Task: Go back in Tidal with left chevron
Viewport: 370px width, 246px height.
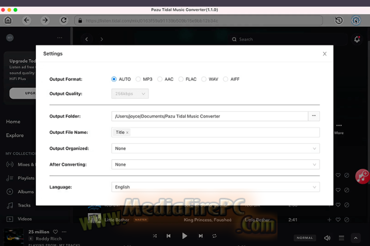Action: click(x=87, y=39)
